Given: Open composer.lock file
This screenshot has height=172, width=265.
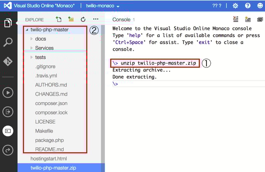Looking at the screenshot, I should pos(51,112).
